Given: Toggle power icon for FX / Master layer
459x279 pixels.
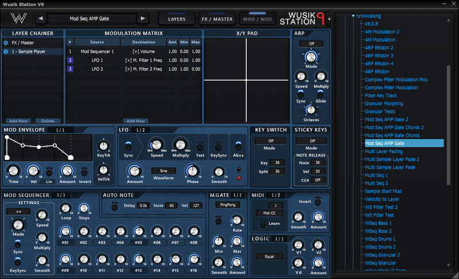Looking at the screenshot, I should point(6,42).
